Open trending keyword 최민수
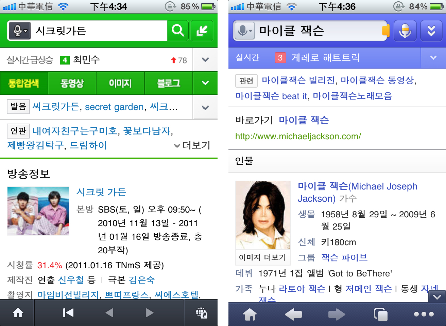446x326 pixels. (86, 60)
